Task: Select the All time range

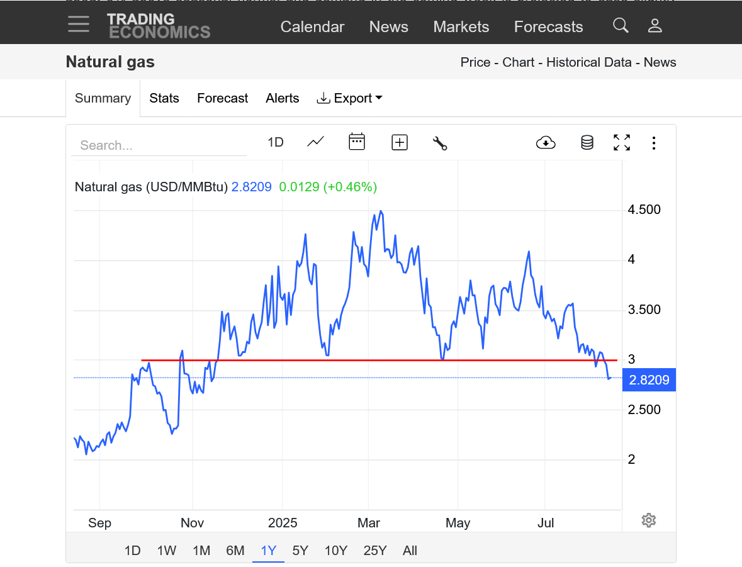Action: 410,551
